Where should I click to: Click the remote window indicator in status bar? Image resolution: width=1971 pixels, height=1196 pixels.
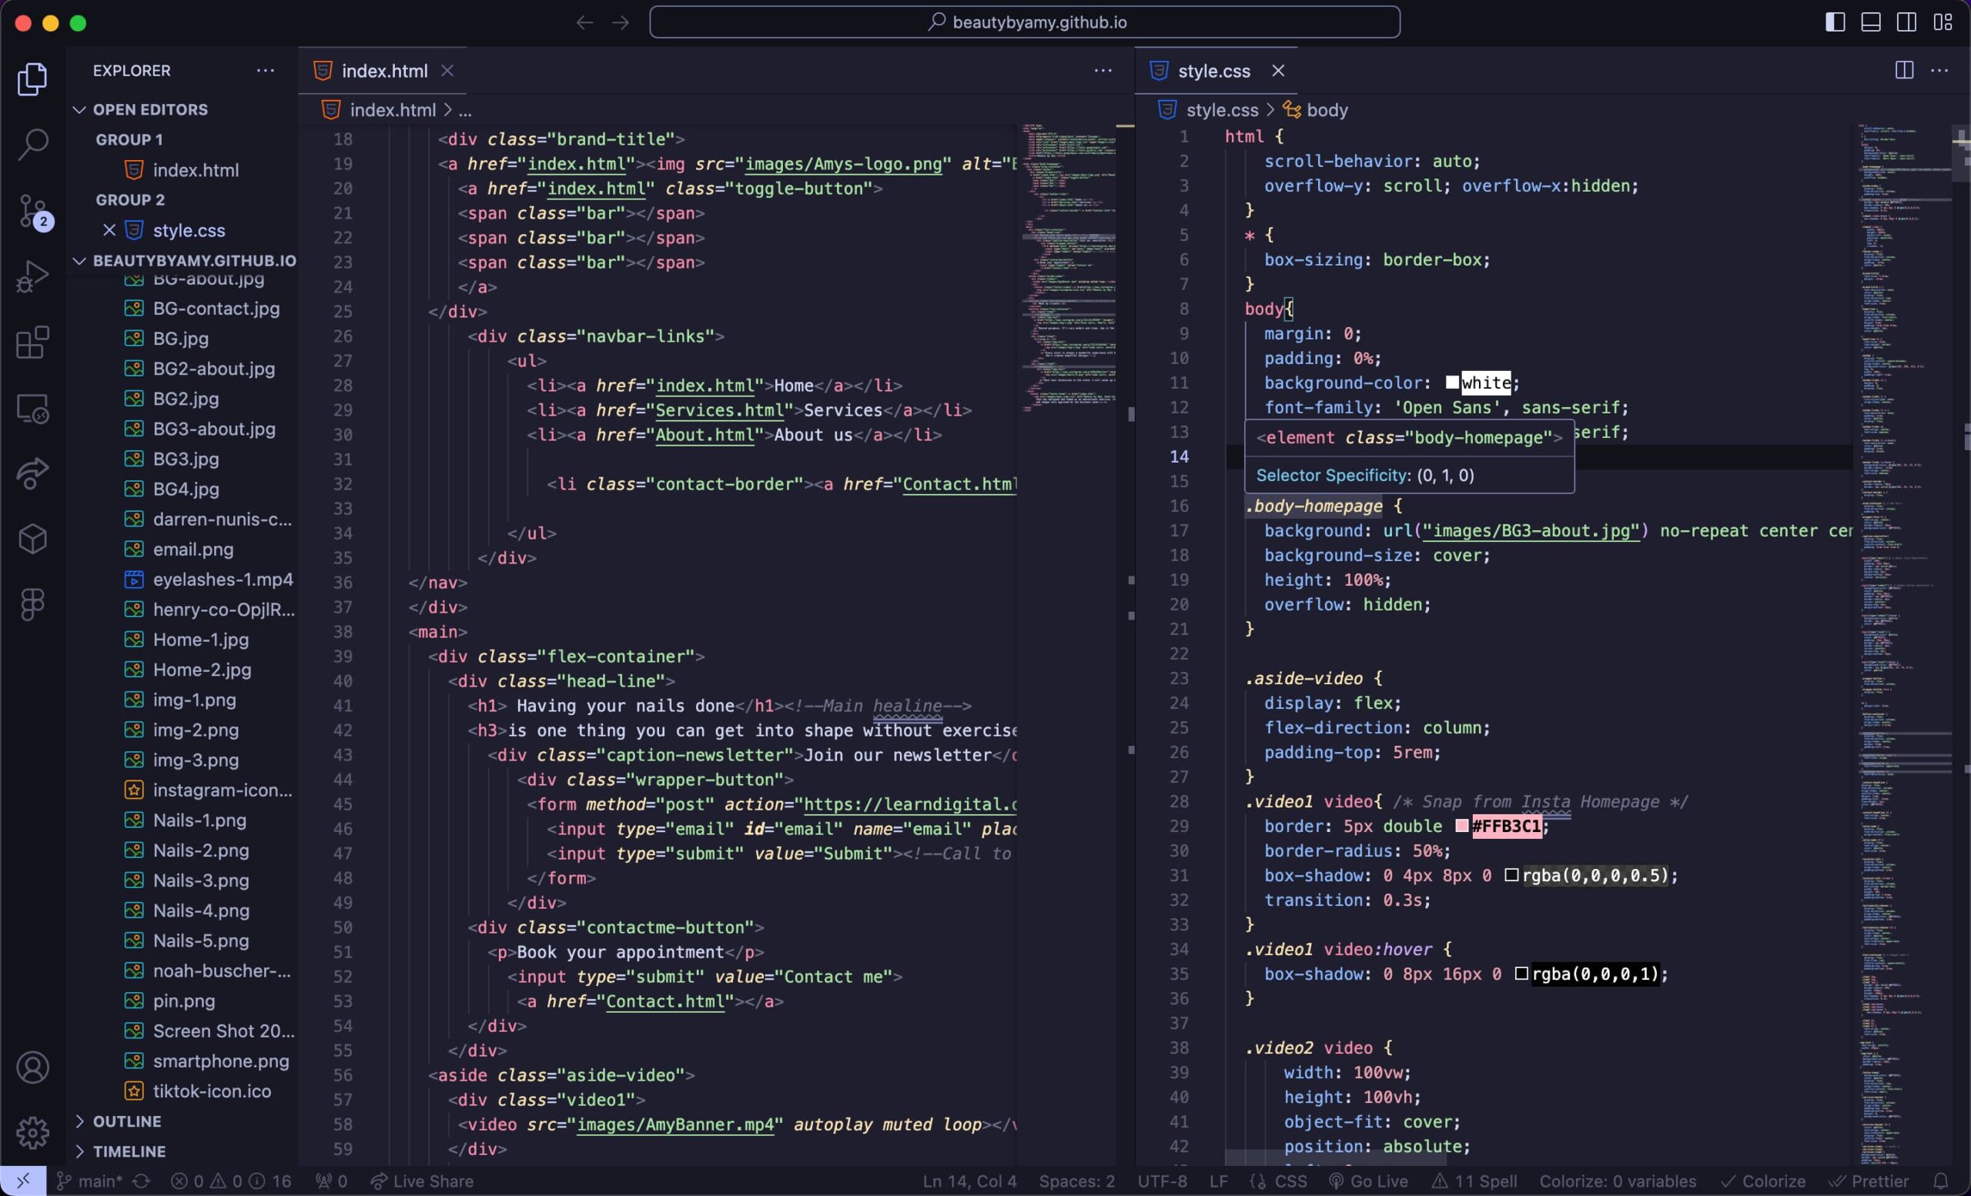(x=23, y=1181)
